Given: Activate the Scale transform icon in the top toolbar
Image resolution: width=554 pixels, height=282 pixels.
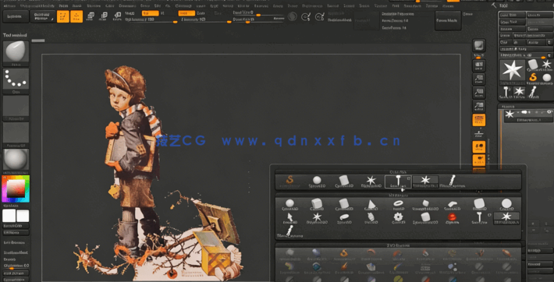Looking at the screenshot, I should 104,16.
